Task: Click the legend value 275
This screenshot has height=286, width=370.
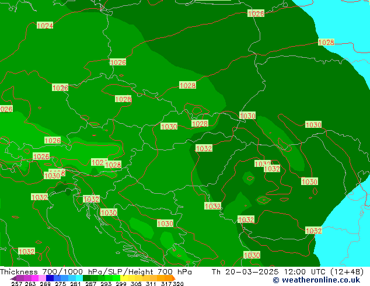Action: click(x=61, y=284)
